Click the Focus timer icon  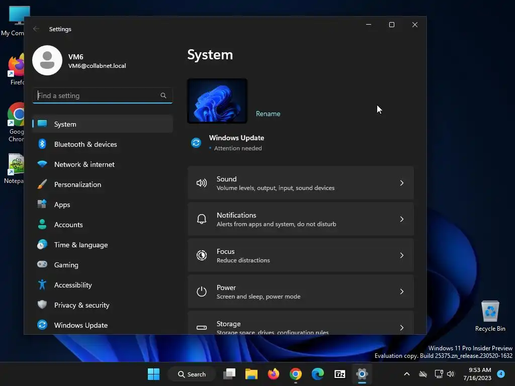click(x=201, y=255)
